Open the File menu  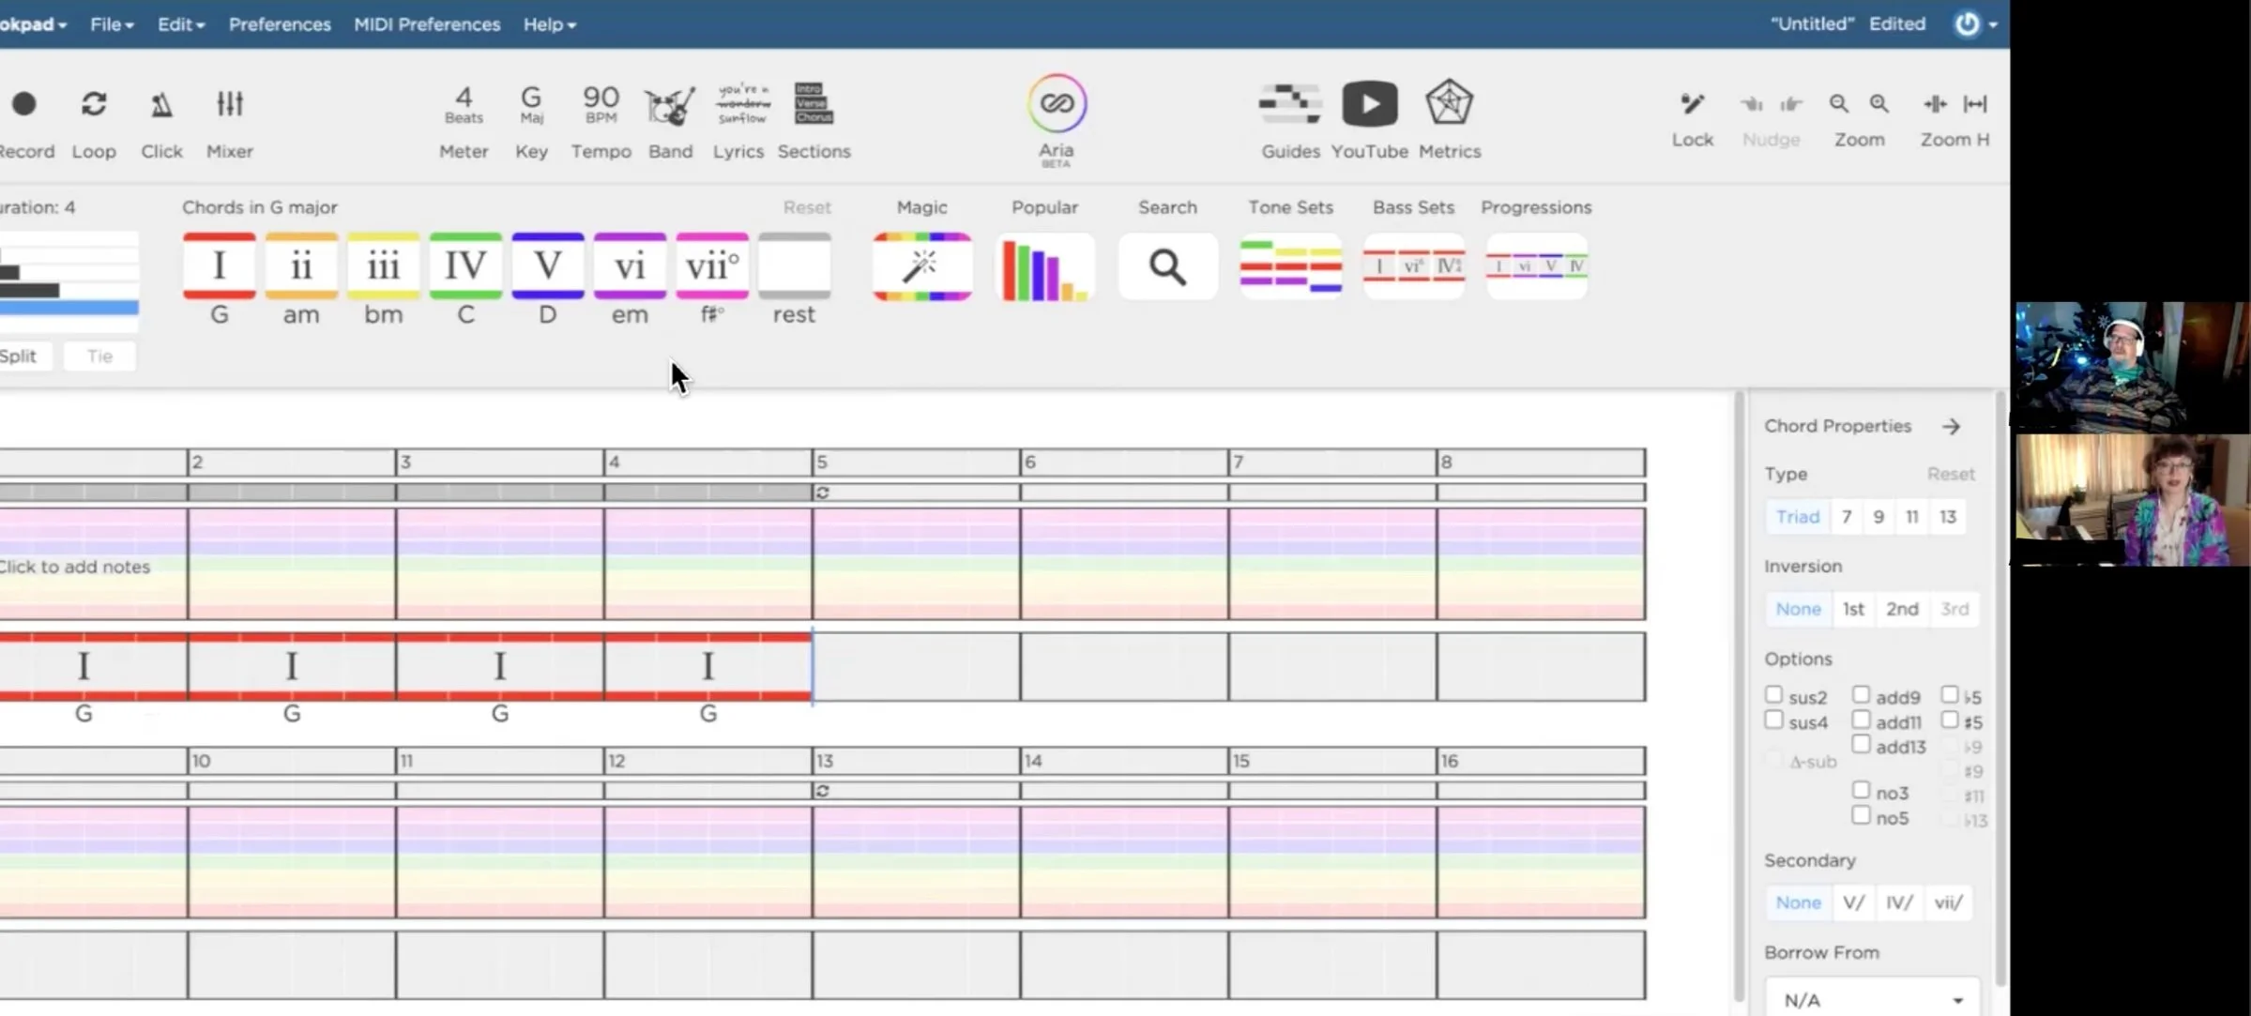coord(111,24)
